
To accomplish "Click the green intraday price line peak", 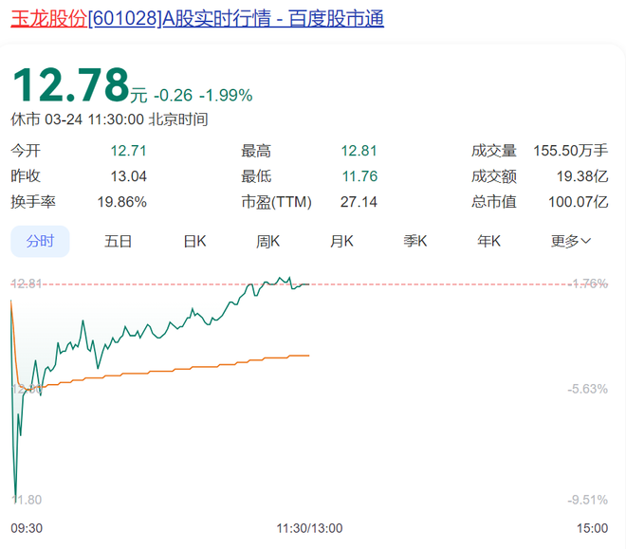I will (x=289, y=278).
